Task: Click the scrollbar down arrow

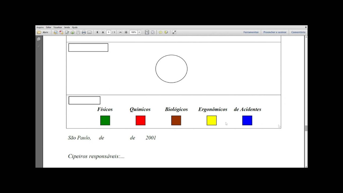Action: pos(306,166)
